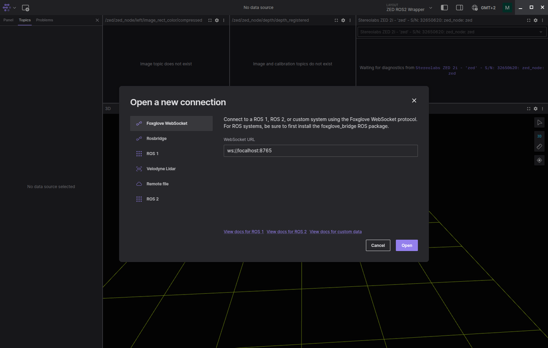The width and height of the screenshot is (548, 348).
Task: Toggle the right sidebar visibility
Action: [459, 8]
